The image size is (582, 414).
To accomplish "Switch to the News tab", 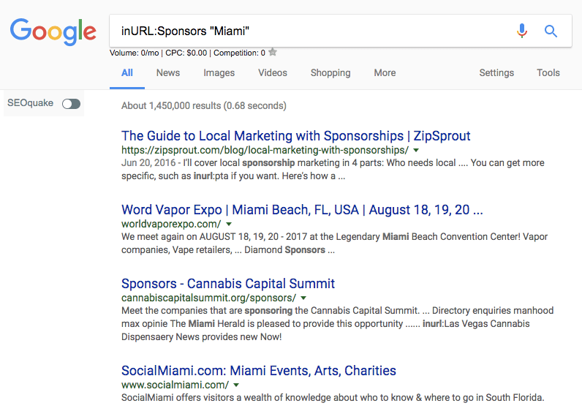I will click(x=168, y=72).
